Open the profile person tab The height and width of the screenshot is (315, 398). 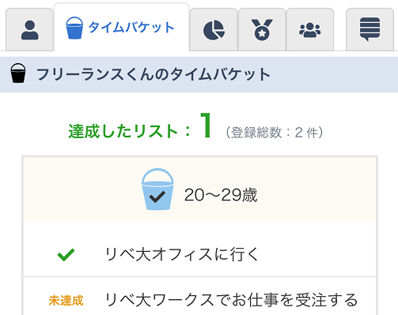coord(29,30)
